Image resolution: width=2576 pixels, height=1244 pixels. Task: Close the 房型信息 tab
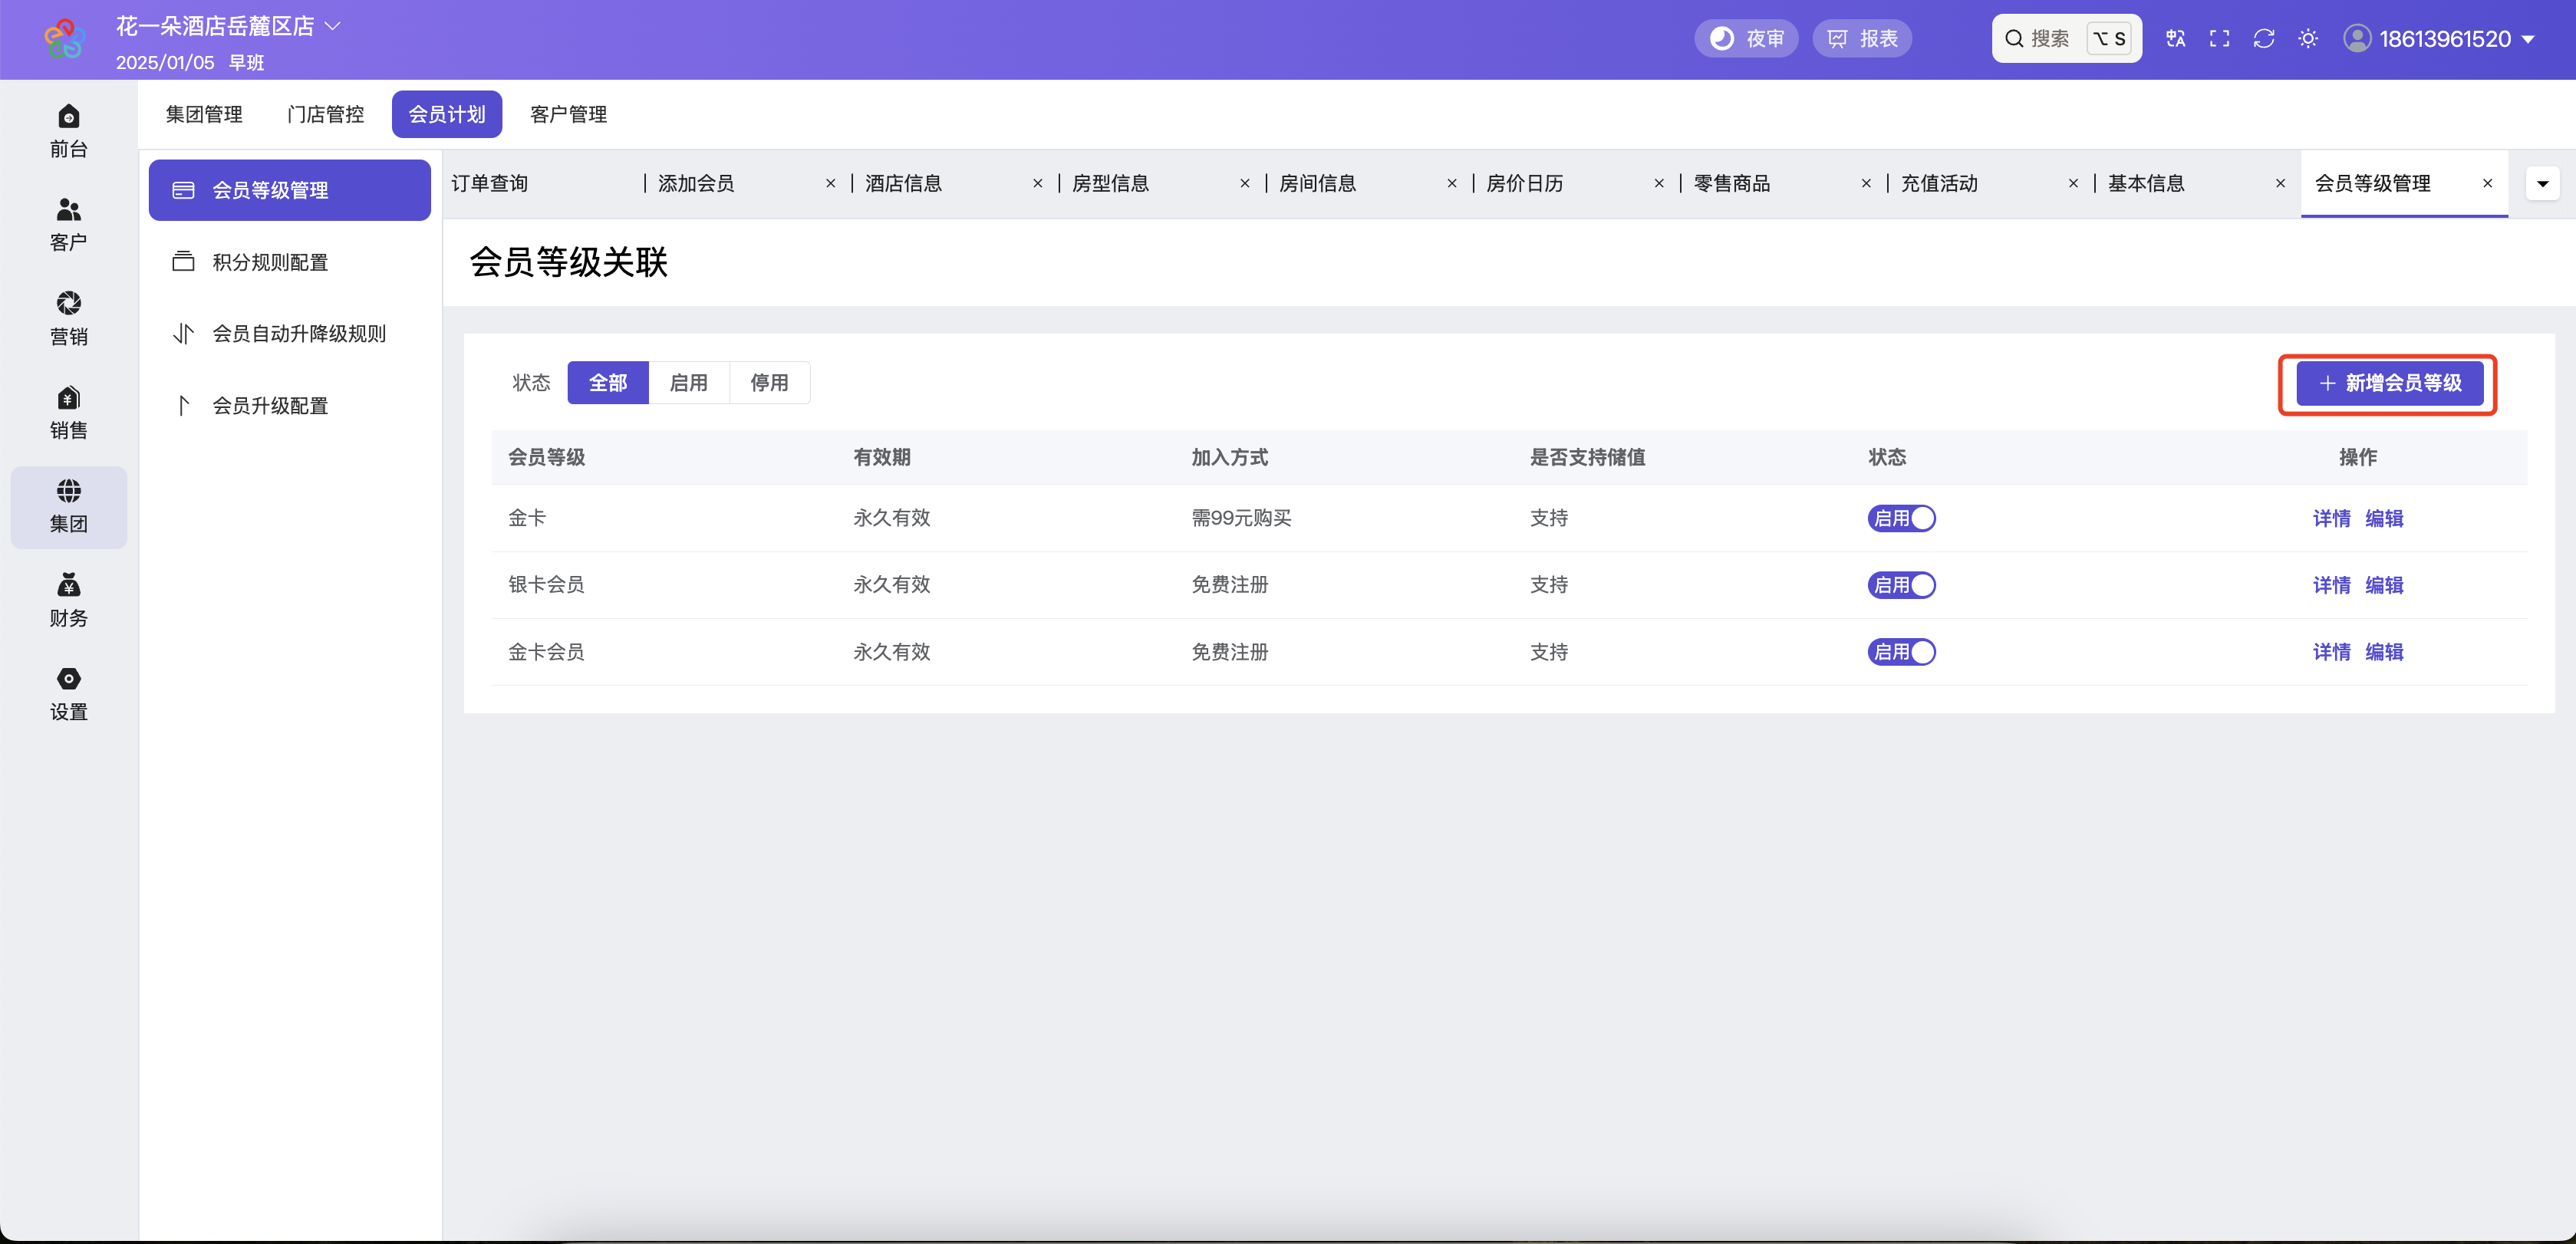(1244, 184)
